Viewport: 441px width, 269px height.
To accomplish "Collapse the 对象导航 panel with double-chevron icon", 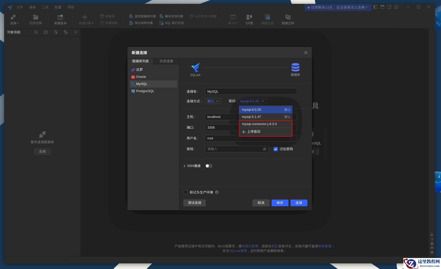I will 76,32.
